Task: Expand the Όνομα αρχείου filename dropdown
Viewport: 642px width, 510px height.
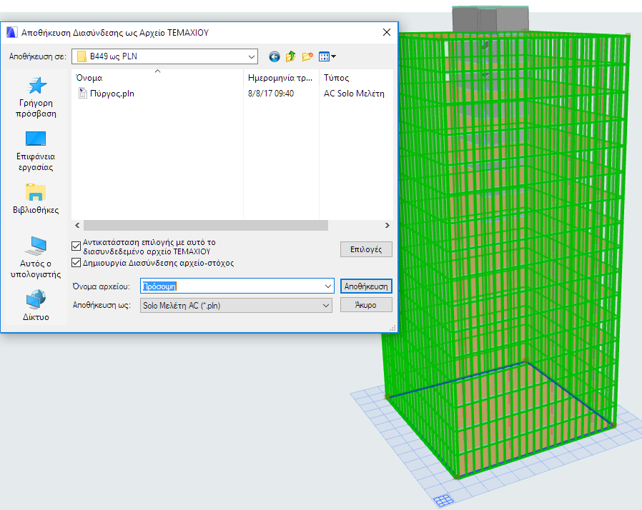Action: 328,286
